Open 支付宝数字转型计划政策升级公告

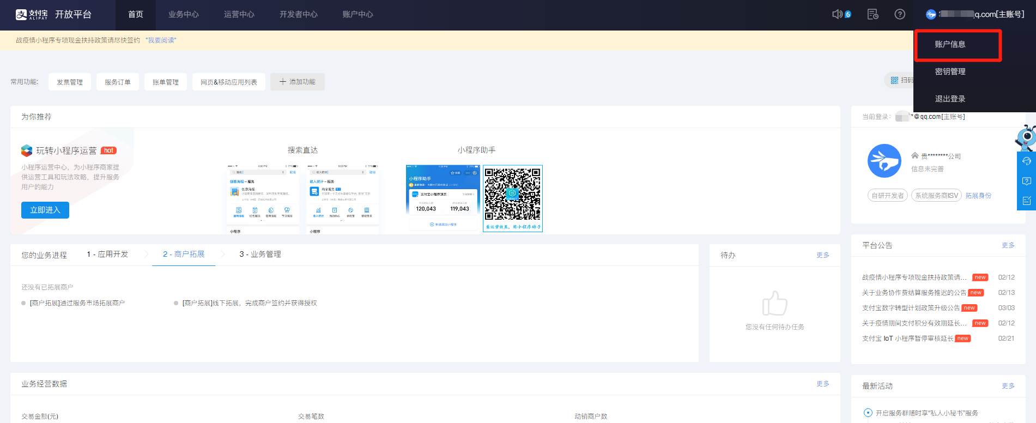[x=911, y=308]
